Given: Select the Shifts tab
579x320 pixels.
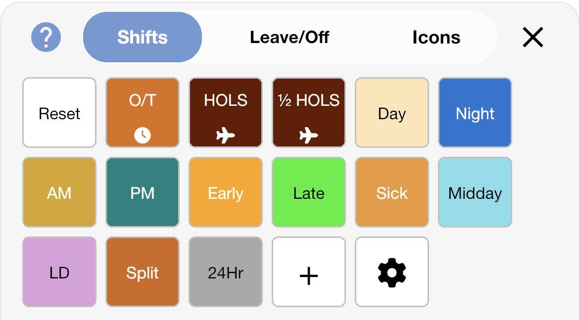Looking at the screenshot, I should pos(142,37).
